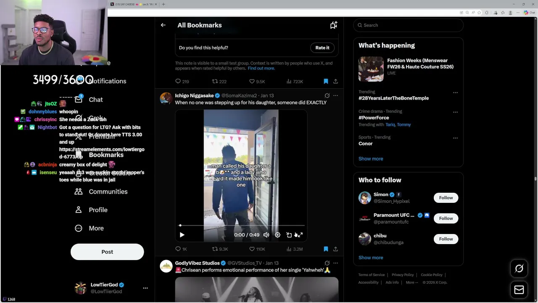Share the post with 3.2M views
Screen dimensions: 538x303
(x=335, y=249)
